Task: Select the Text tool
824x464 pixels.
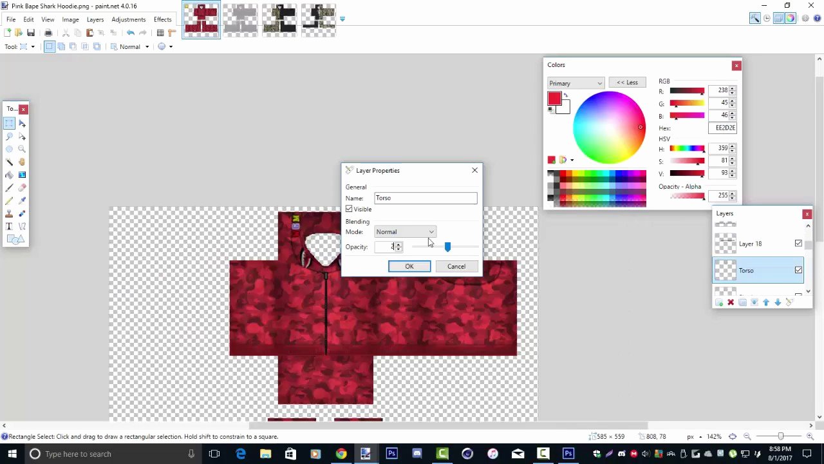Action: (x=9, y=226)
